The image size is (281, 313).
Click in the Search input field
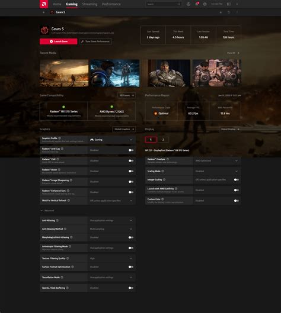click(162, 4)
